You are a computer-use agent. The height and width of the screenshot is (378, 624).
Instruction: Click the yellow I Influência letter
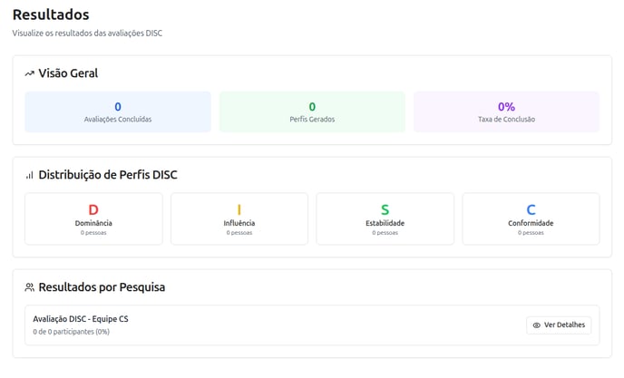[239, 209]
